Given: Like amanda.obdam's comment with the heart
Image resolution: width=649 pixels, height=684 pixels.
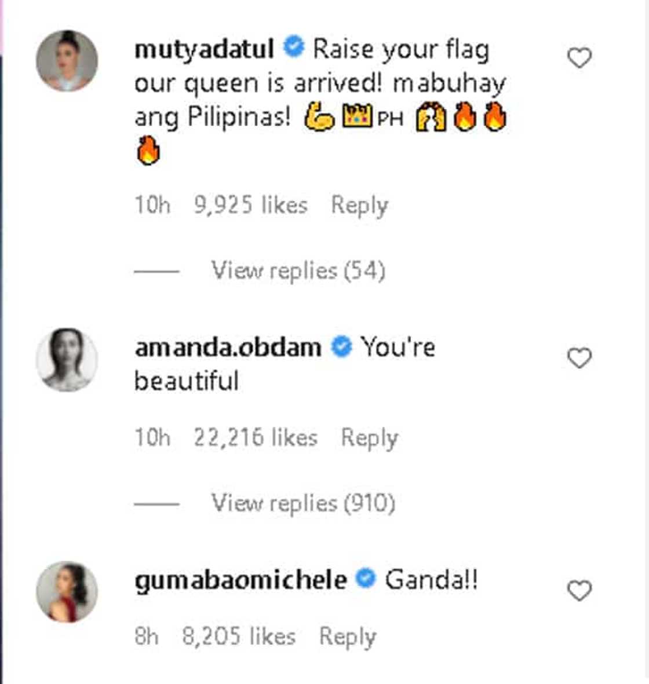Looking at the screenshot, I should click(x=579, y=358).
